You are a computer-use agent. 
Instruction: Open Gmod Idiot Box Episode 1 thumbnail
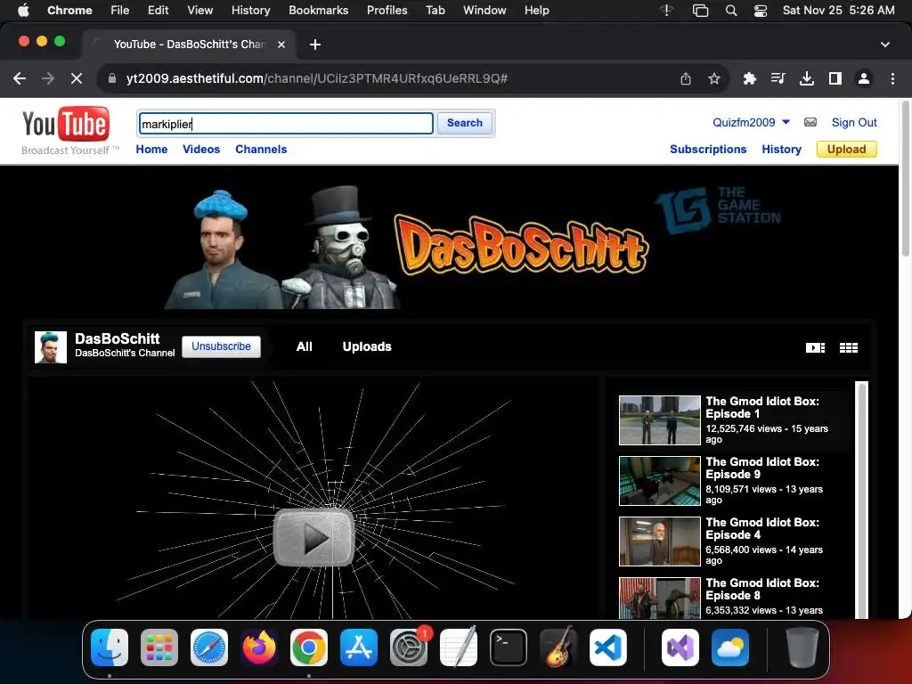click(660, 420)
